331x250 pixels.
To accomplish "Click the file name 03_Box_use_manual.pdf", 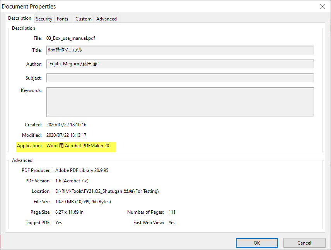I will pyautogui.click(x=71, y=38).
